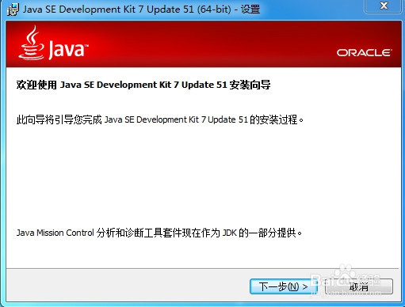Viewport: 405px width, 307px height.
Task: Click the text 此向导将引导您完成 installation description
Action: tap(160, 119)
